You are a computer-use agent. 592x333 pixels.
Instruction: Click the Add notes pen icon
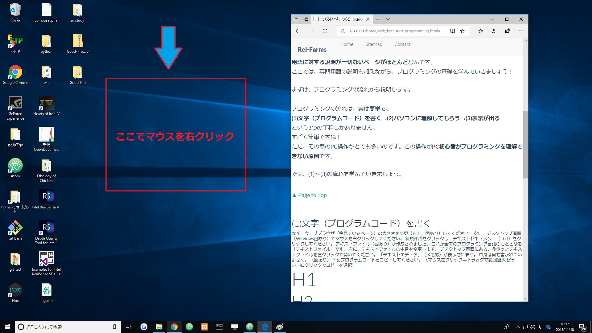pyautogui.click(x=494, y=31)
